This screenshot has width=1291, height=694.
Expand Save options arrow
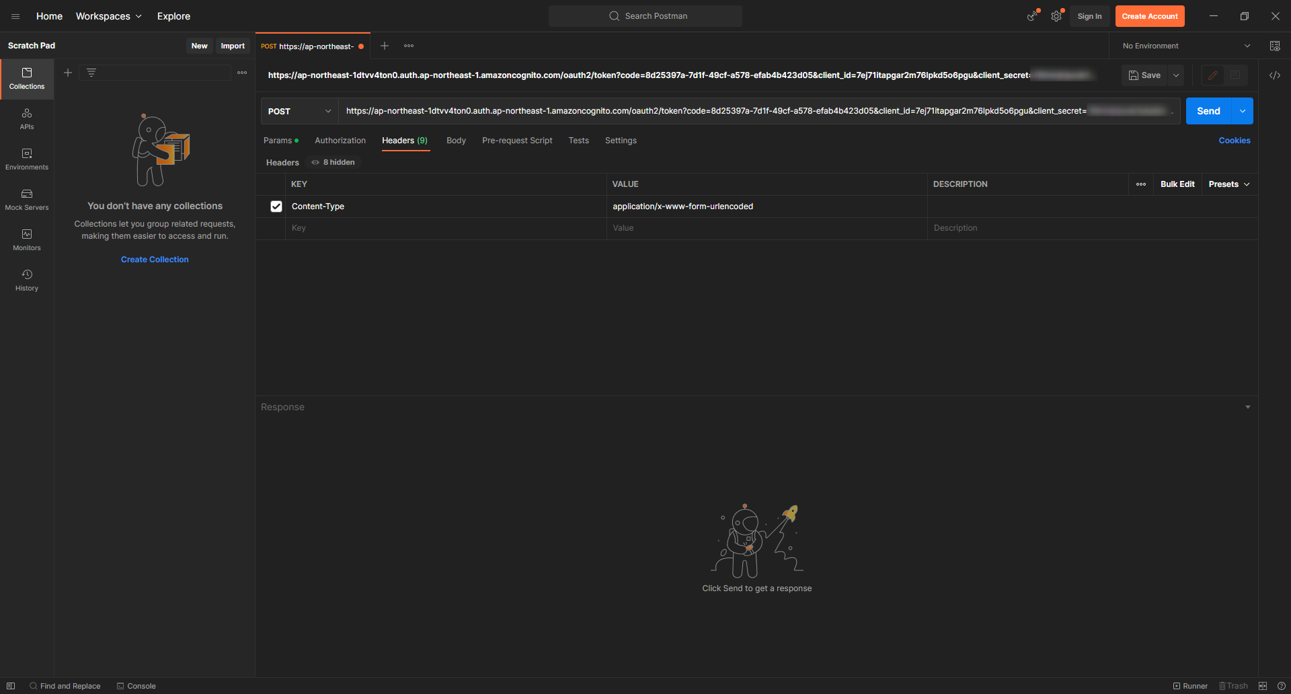(1176, 75)
